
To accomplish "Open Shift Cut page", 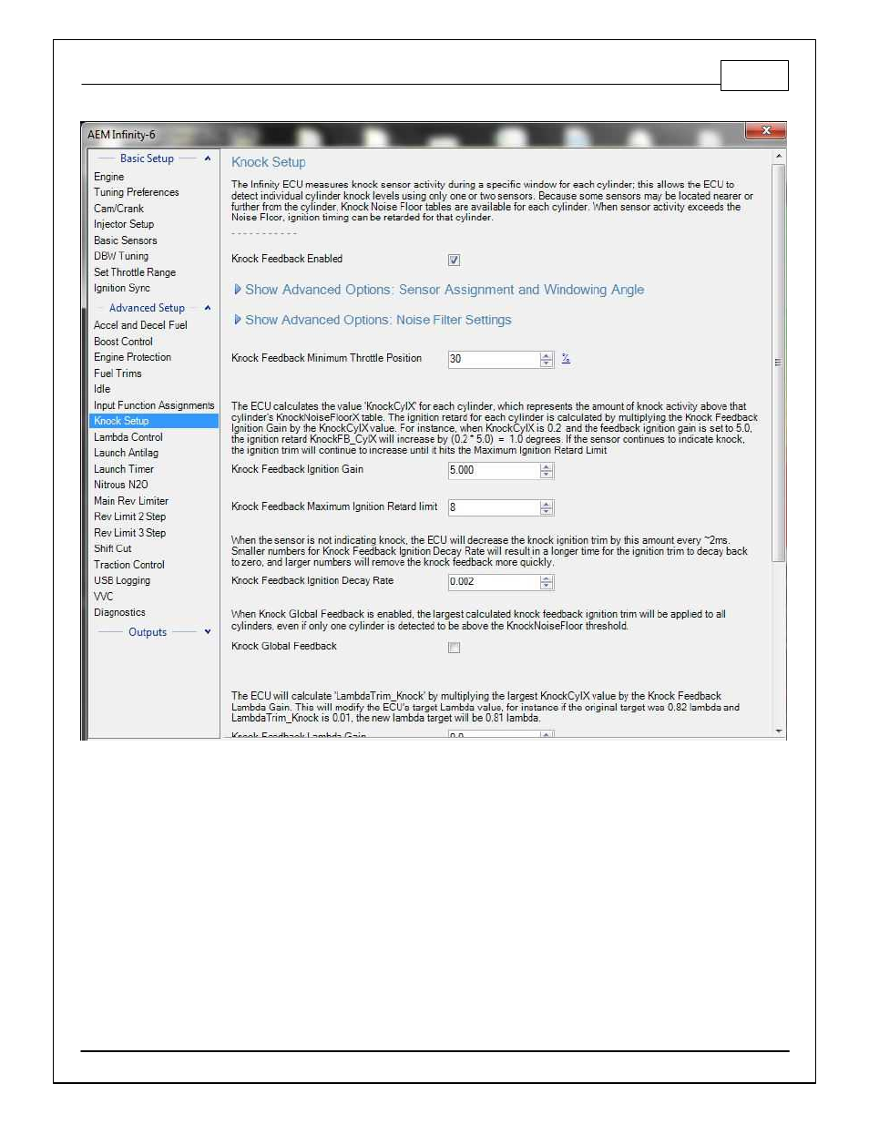I will [x=113, y=548].
